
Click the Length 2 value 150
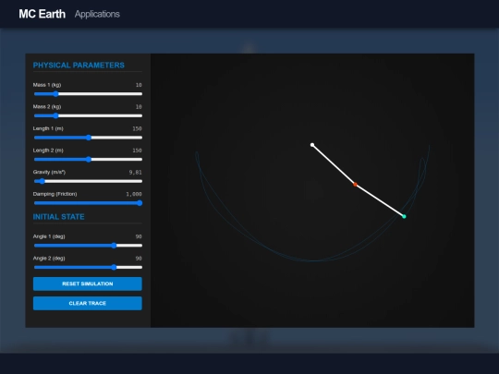pyautogui.click(x=137, y=151)
